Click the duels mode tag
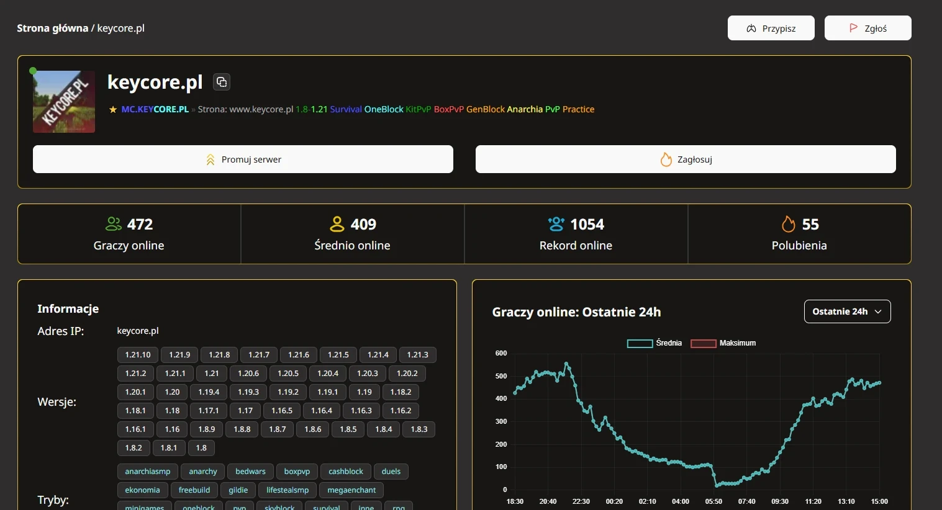 pyautogui.click(x=391, y=472)
